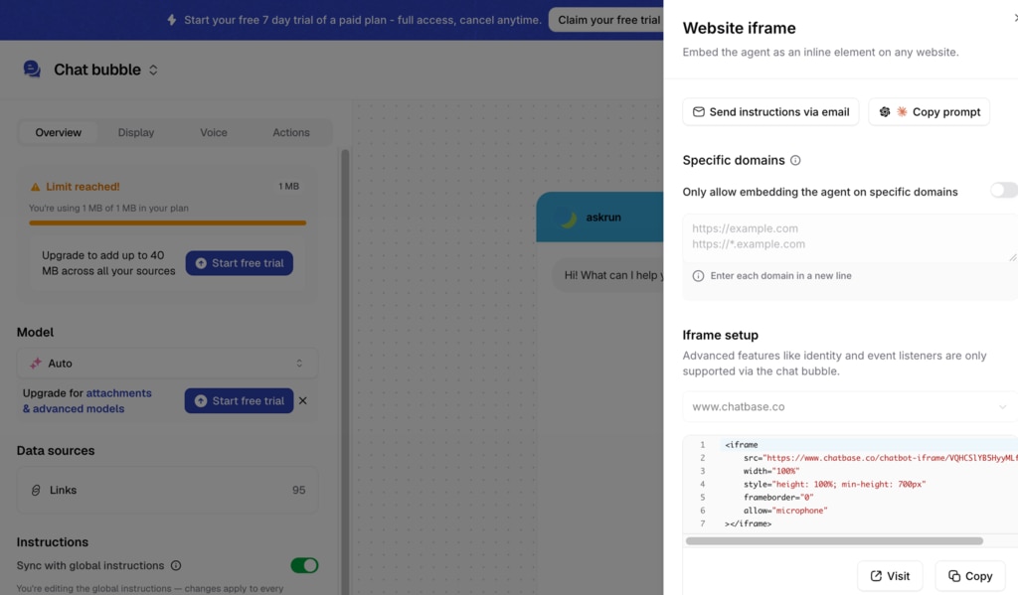Viewport: 1018px width, 595px height.
Task: Click the left panel vertical scrollbar
Action: click(345, 370)
